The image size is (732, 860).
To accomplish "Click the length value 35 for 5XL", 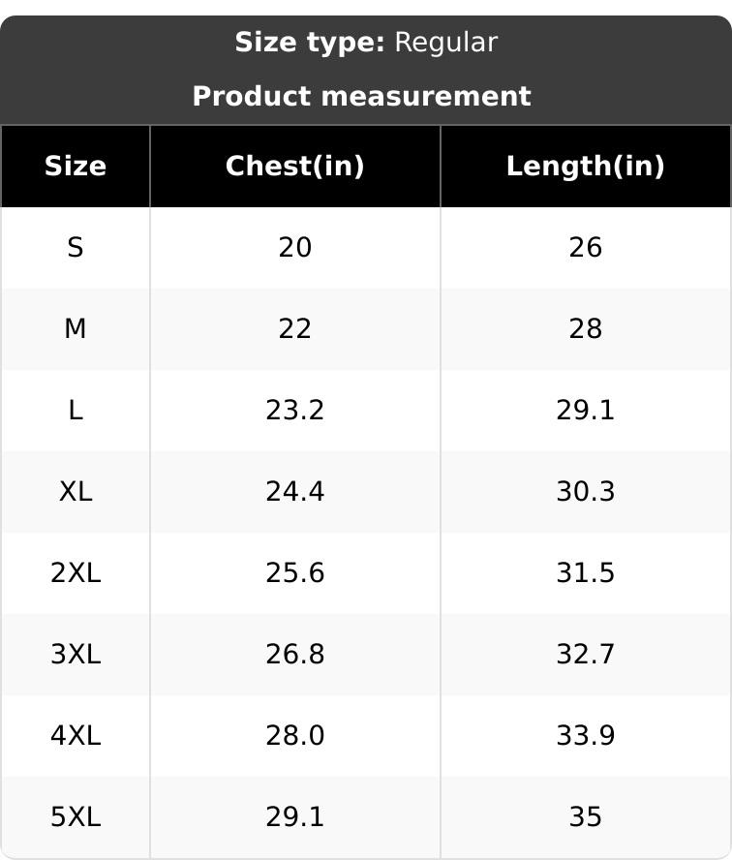I will (585, 817).
